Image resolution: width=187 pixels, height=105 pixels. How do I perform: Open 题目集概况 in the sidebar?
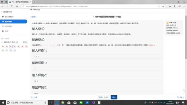click(8, 17)
